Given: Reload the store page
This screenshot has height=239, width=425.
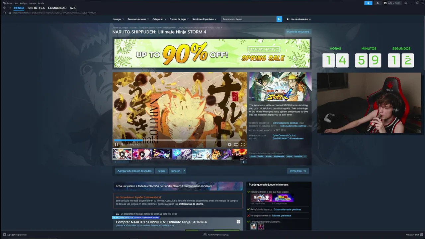Looking at the screenshot, I should [5, 13].
